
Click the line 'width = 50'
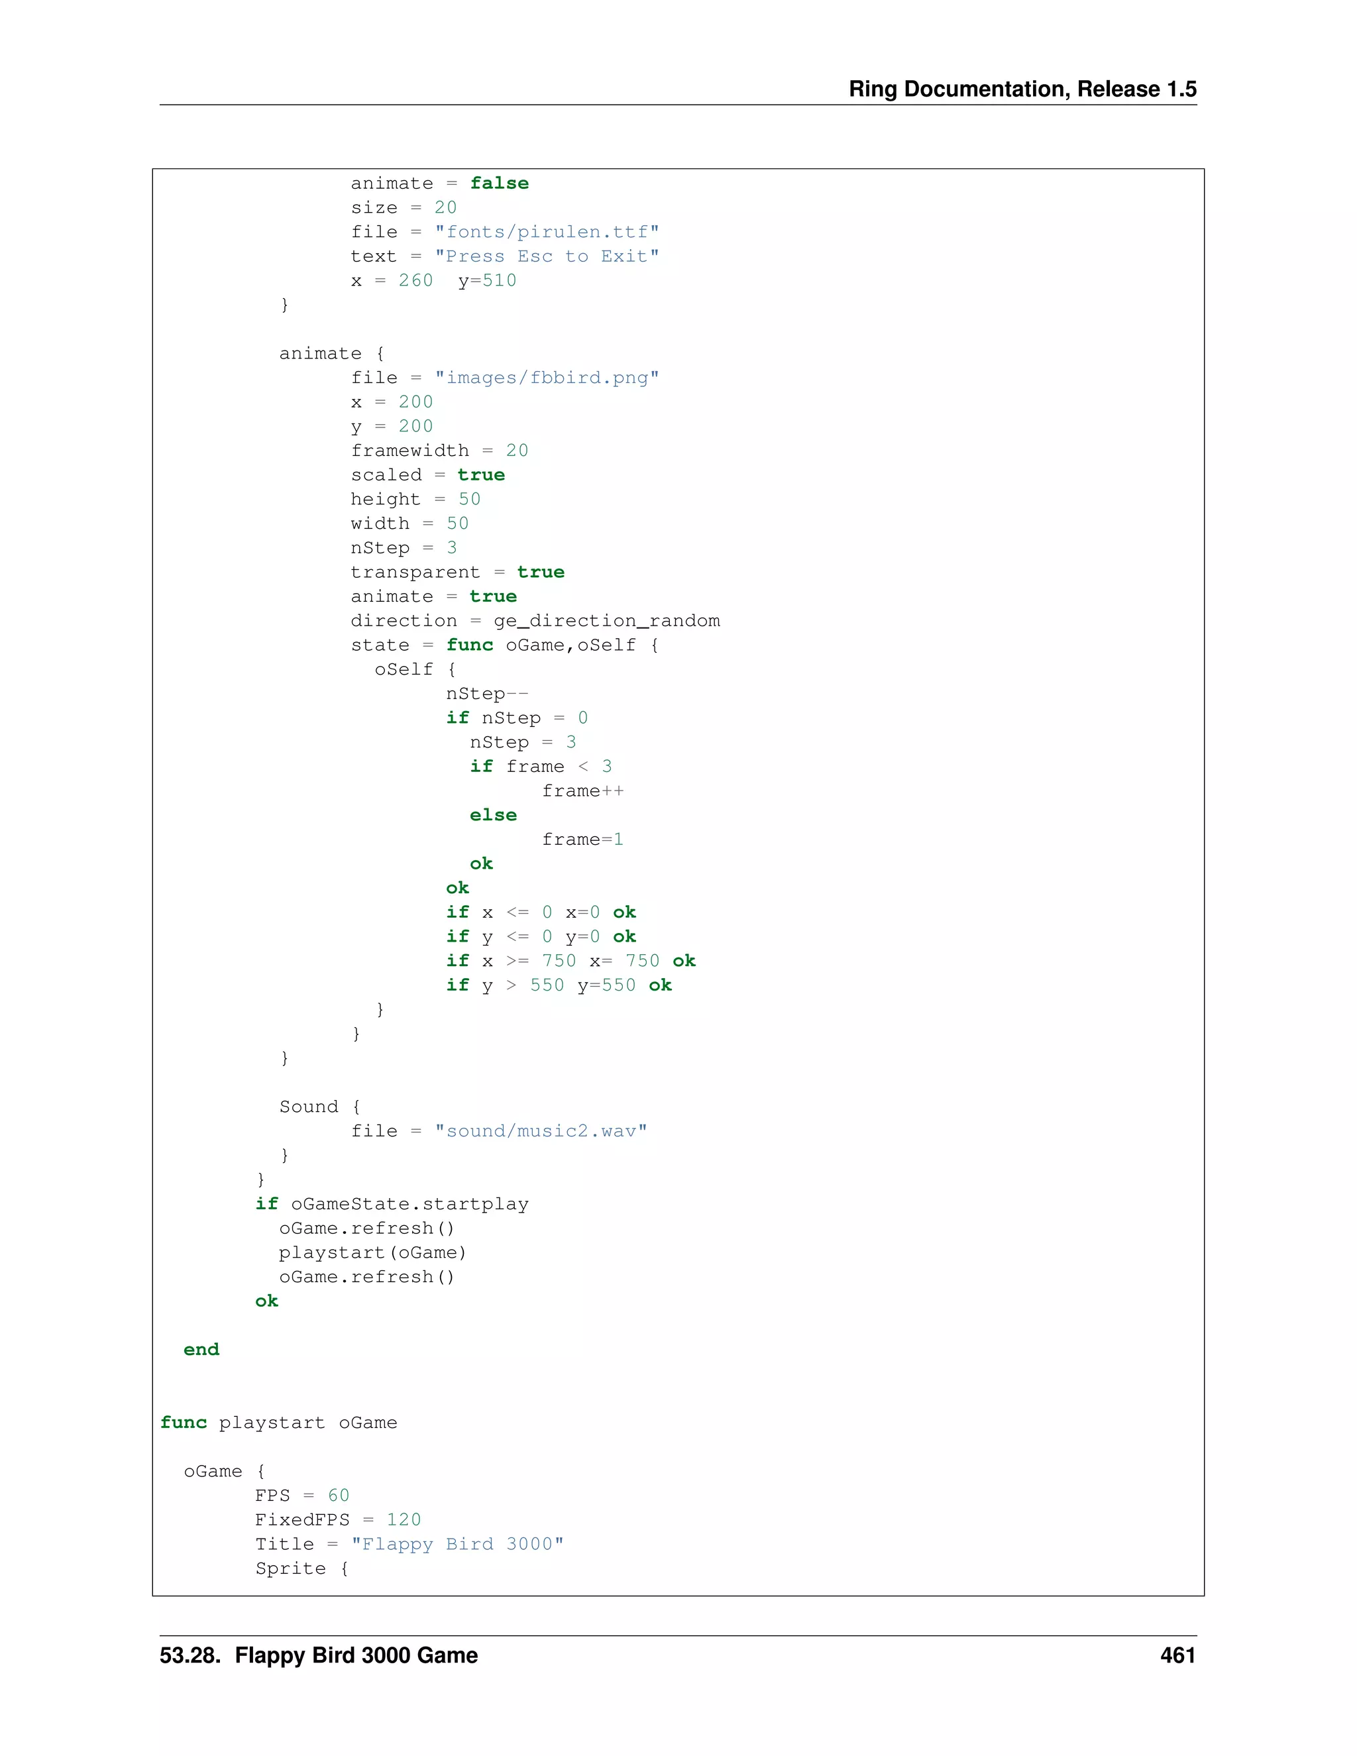coord(410,523)
